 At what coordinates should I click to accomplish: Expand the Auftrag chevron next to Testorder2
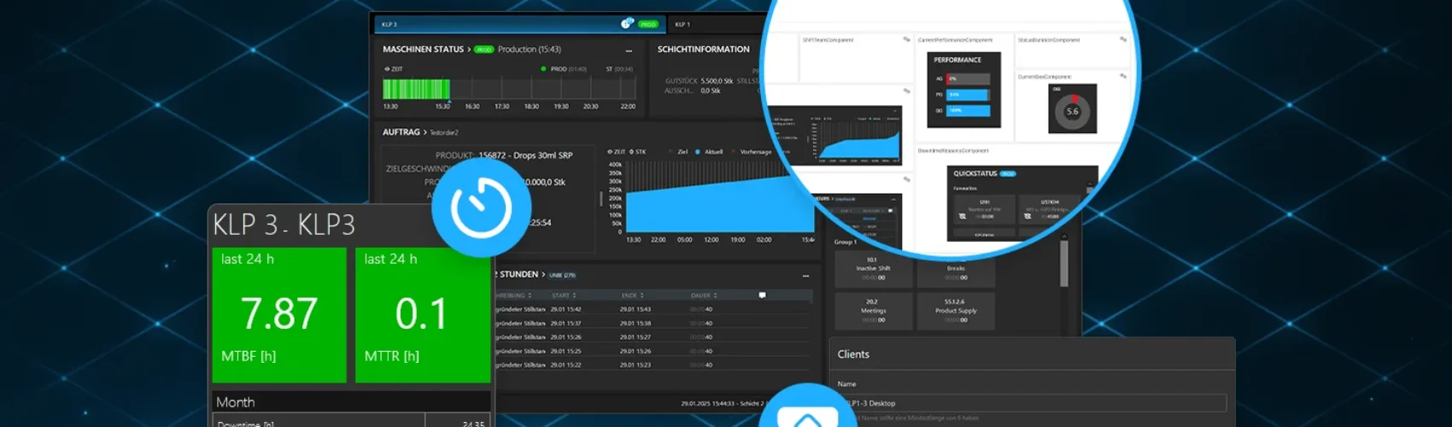click(424, 132)
